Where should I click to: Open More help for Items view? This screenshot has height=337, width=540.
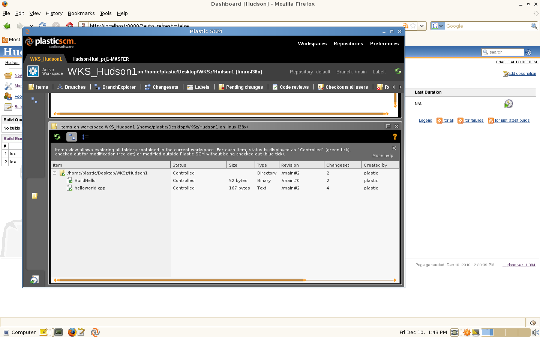(x=382, y=155)
